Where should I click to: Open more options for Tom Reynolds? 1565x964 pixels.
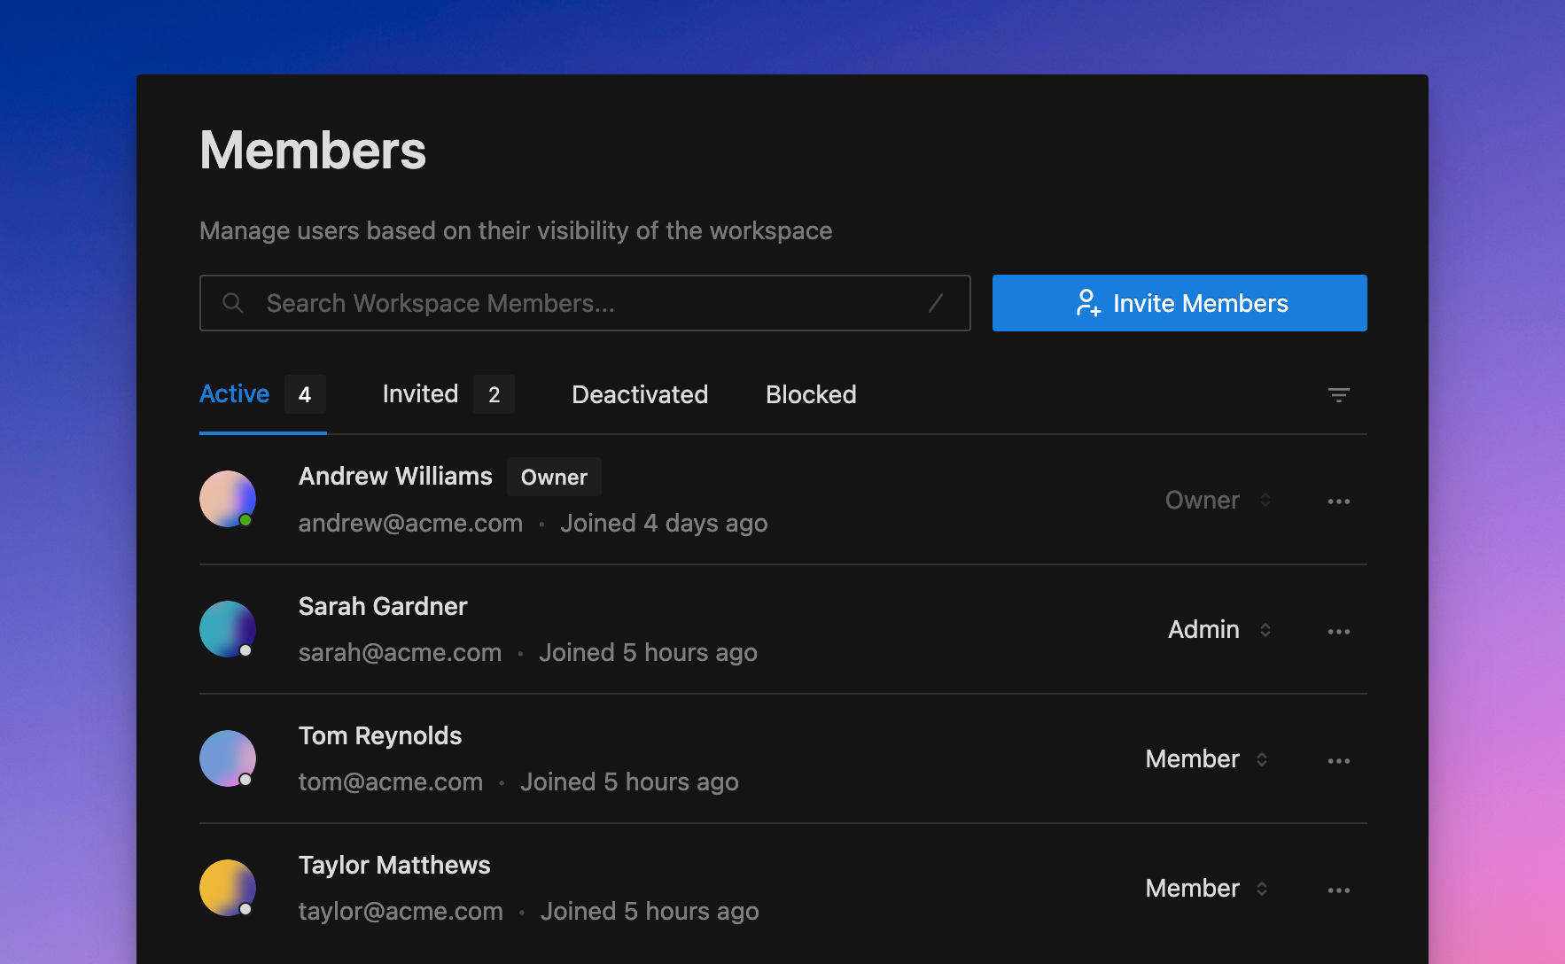(x=1338, y=761)
